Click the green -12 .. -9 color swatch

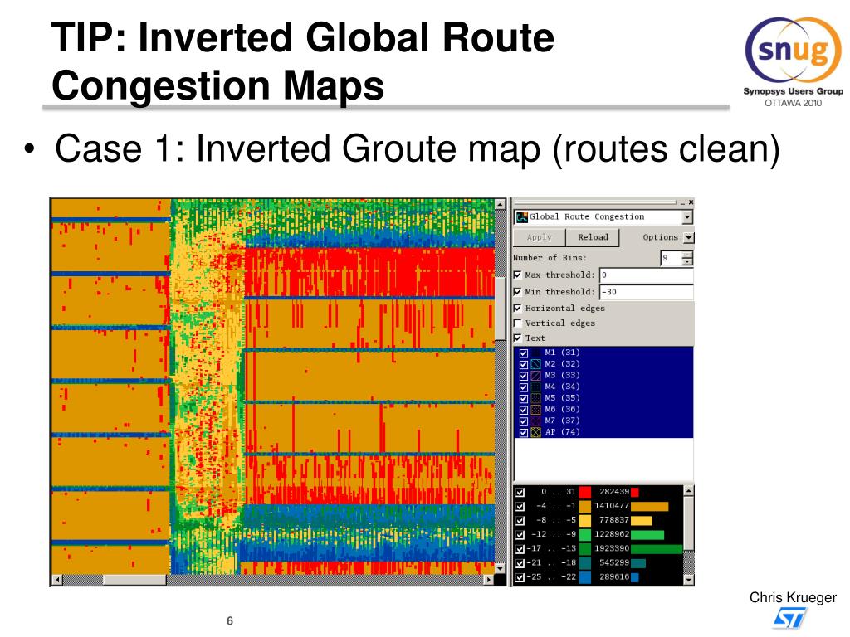click(x=585, y=535)
